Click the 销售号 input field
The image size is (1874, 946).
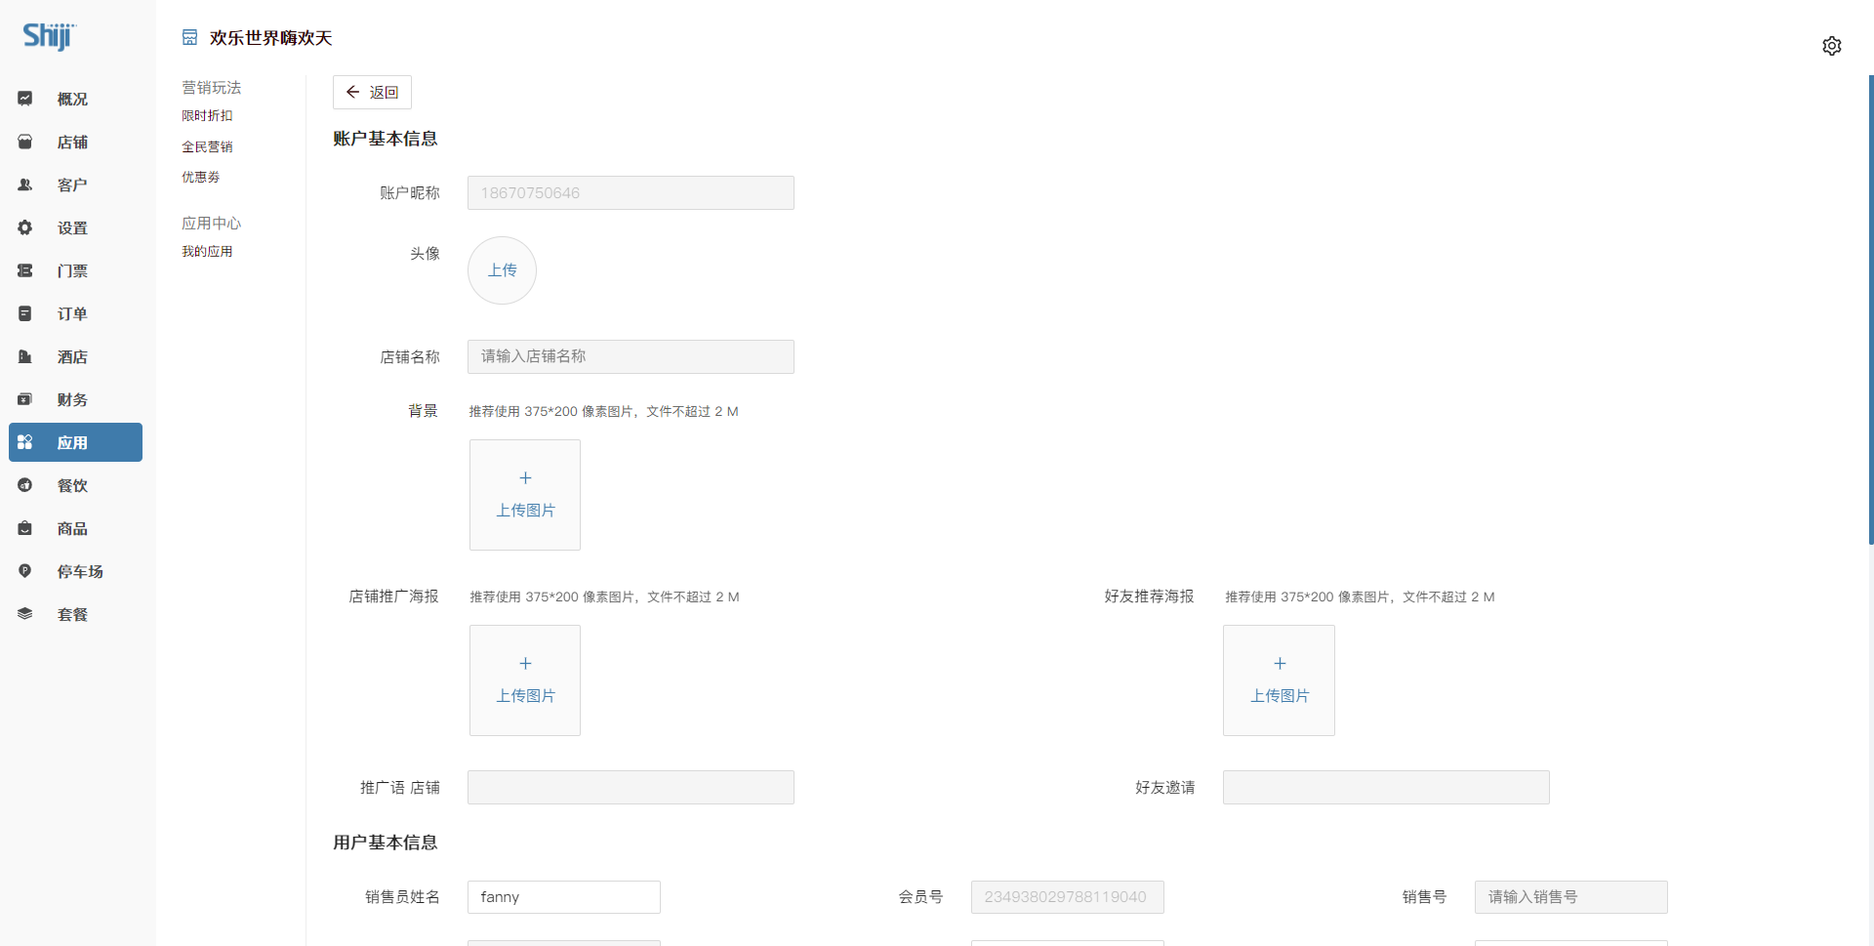point(1571,897)
